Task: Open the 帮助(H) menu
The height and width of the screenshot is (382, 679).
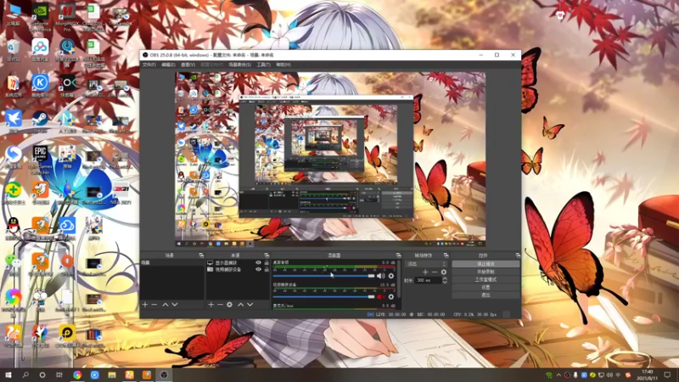Action: (x=283, y=65)
